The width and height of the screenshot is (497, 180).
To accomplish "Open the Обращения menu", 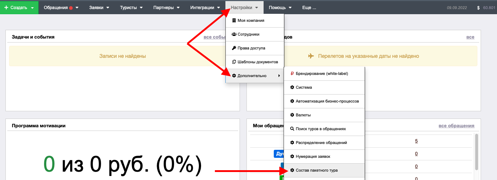I will click(x=61, y=7).
